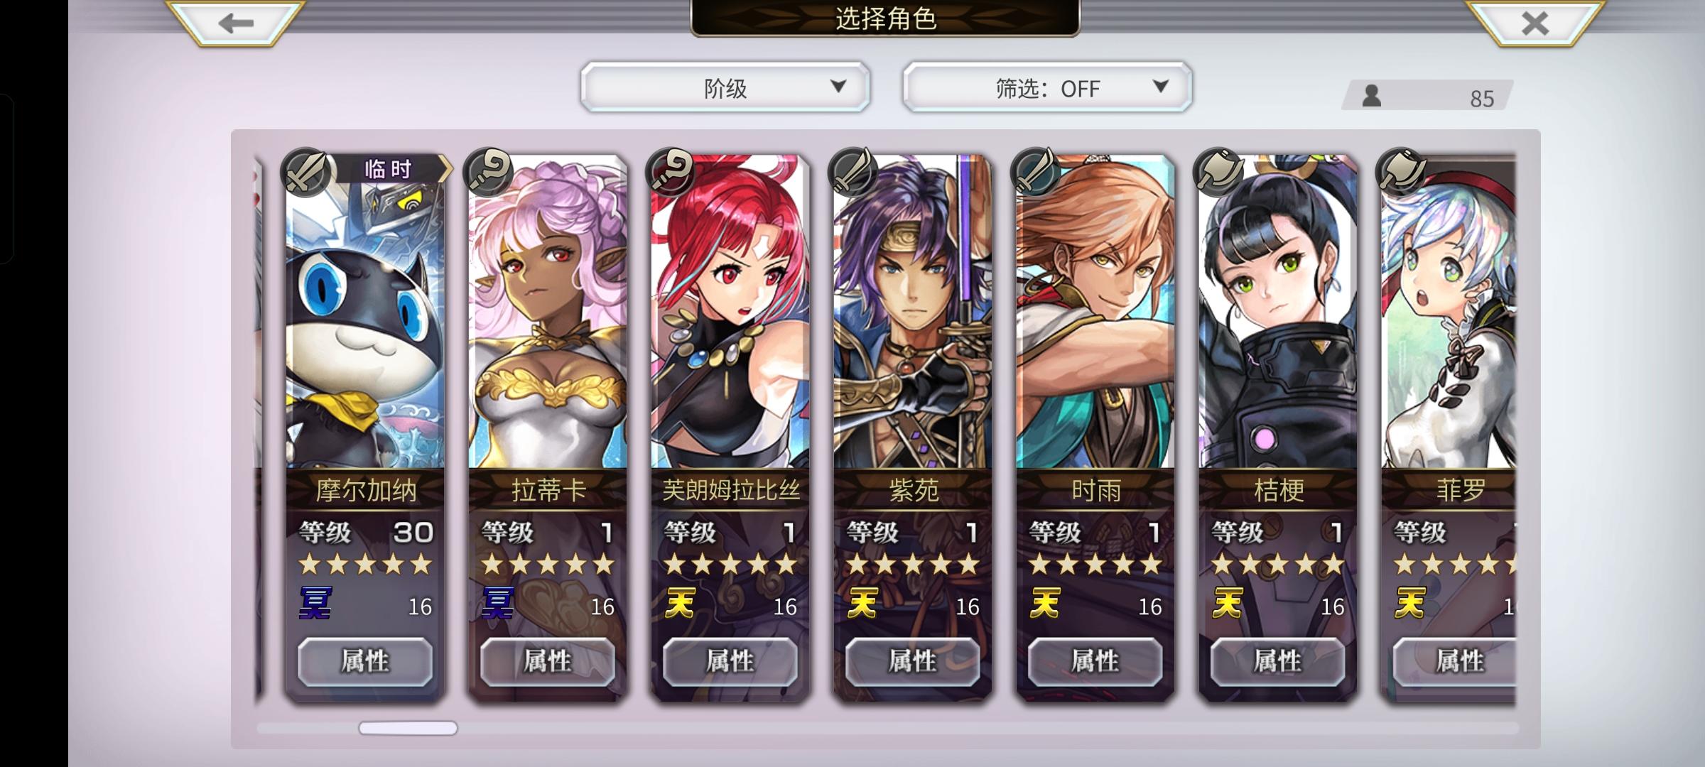Click the 天 element icon on 时雨
The image size is (1705, 767).
tap(1045, 603)
